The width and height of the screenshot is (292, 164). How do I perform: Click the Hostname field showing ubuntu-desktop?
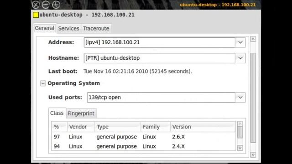pos(159,58)
